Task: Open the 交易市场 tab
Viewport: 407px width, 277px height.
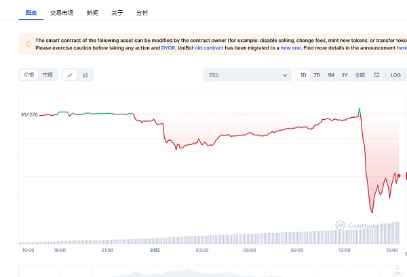Action: [x=62, y=13]
